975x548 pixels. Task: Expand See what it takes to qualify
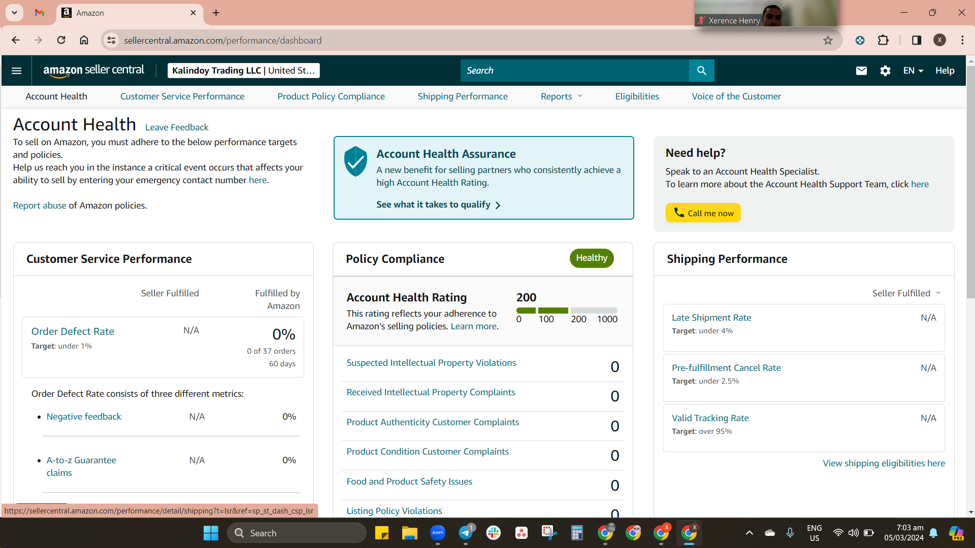click(x=439, y=204)
